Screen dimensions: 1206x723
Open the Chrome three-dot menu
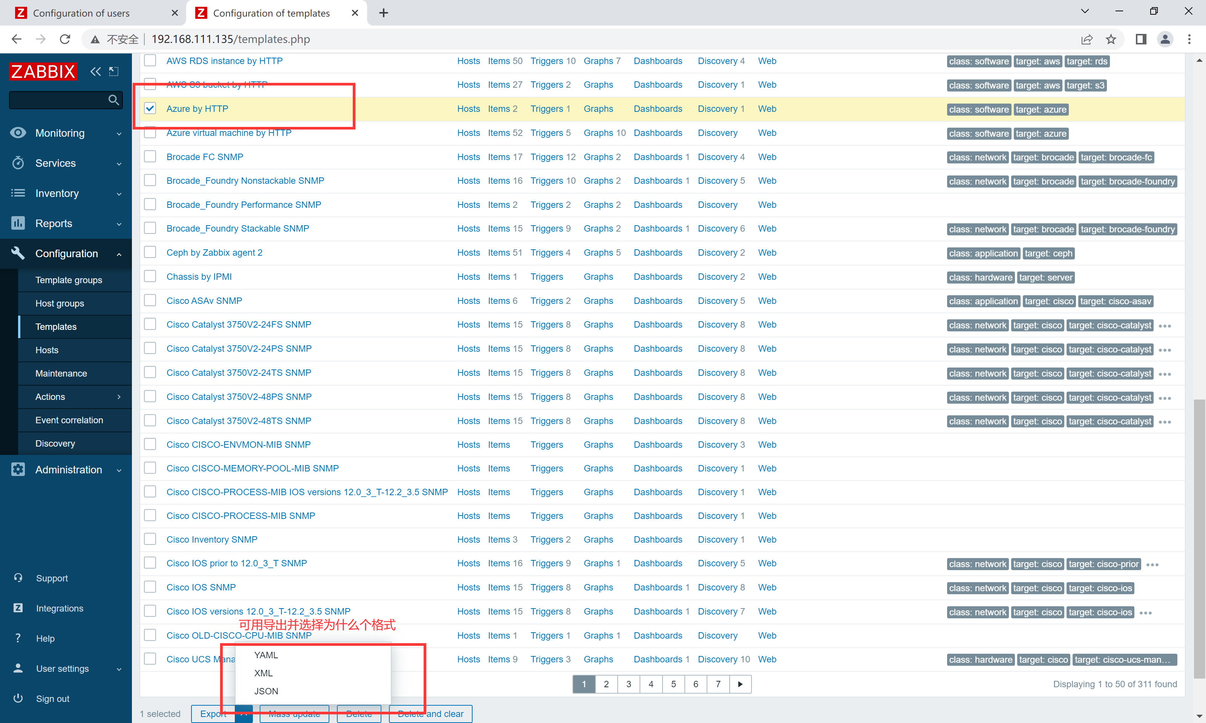pos(1189,39)
